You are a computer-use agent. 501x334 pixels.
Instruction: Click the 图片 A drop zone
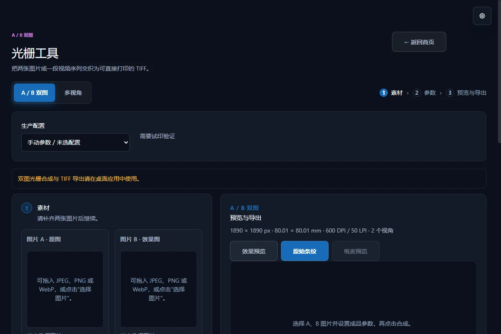coord(65,289)
